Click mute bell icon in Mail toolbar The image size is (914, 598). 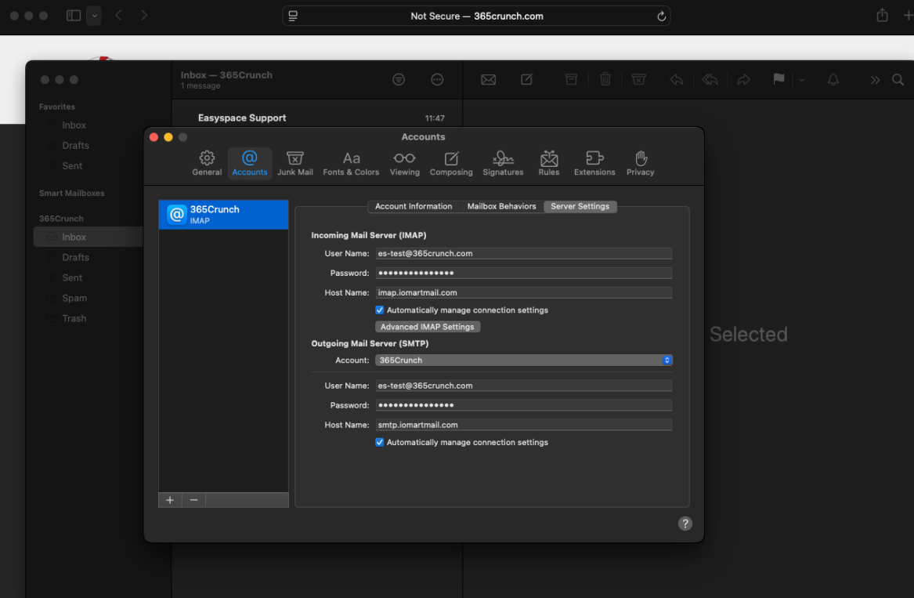pos(833,79)
